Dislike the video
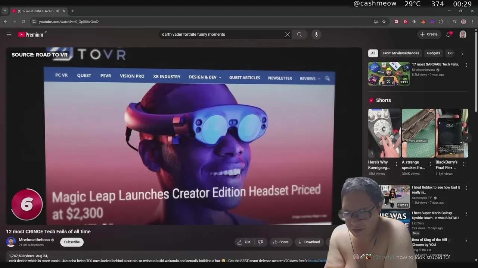 tap(261, 242)
